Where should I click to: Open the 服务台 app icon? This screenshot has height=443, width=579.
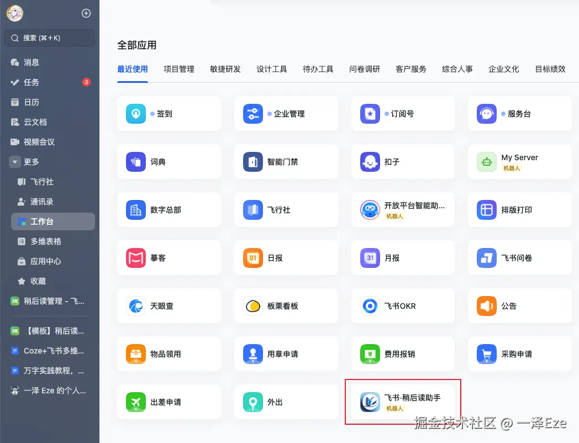click(x=487, y=114)
